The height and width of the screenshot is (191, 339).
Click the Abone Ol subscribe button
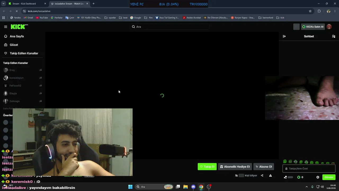coord(264,167)
